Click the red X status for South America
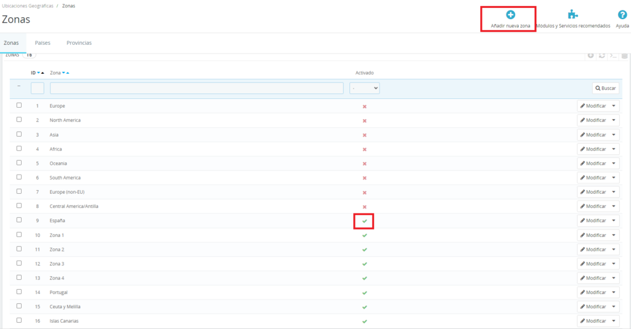The width and height of the screenshot is (631, 329). point(365,178)
